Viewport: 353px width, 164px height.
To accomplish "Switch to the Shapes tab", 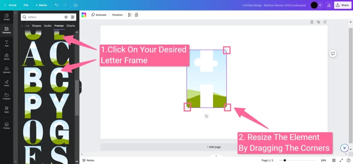I will pyautogui.click(x=37, y=26).
